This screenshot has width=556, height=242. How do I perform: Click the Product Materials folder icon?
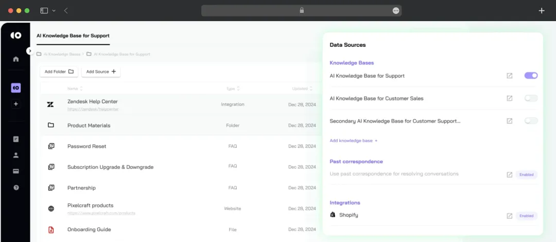[x=50, y=125]
